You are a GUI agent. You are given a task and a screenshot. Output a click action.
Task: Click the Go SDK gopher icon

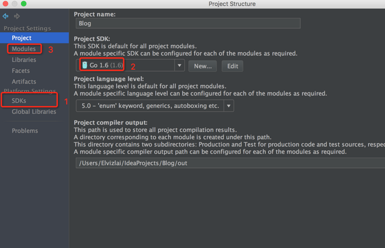pyautogui.click(x=85, y=65)
